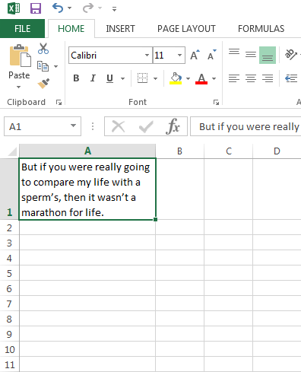Viewport: 301px width, 372px height.
Task: Click the Name Box showing A1
Action: click(43, 126)
